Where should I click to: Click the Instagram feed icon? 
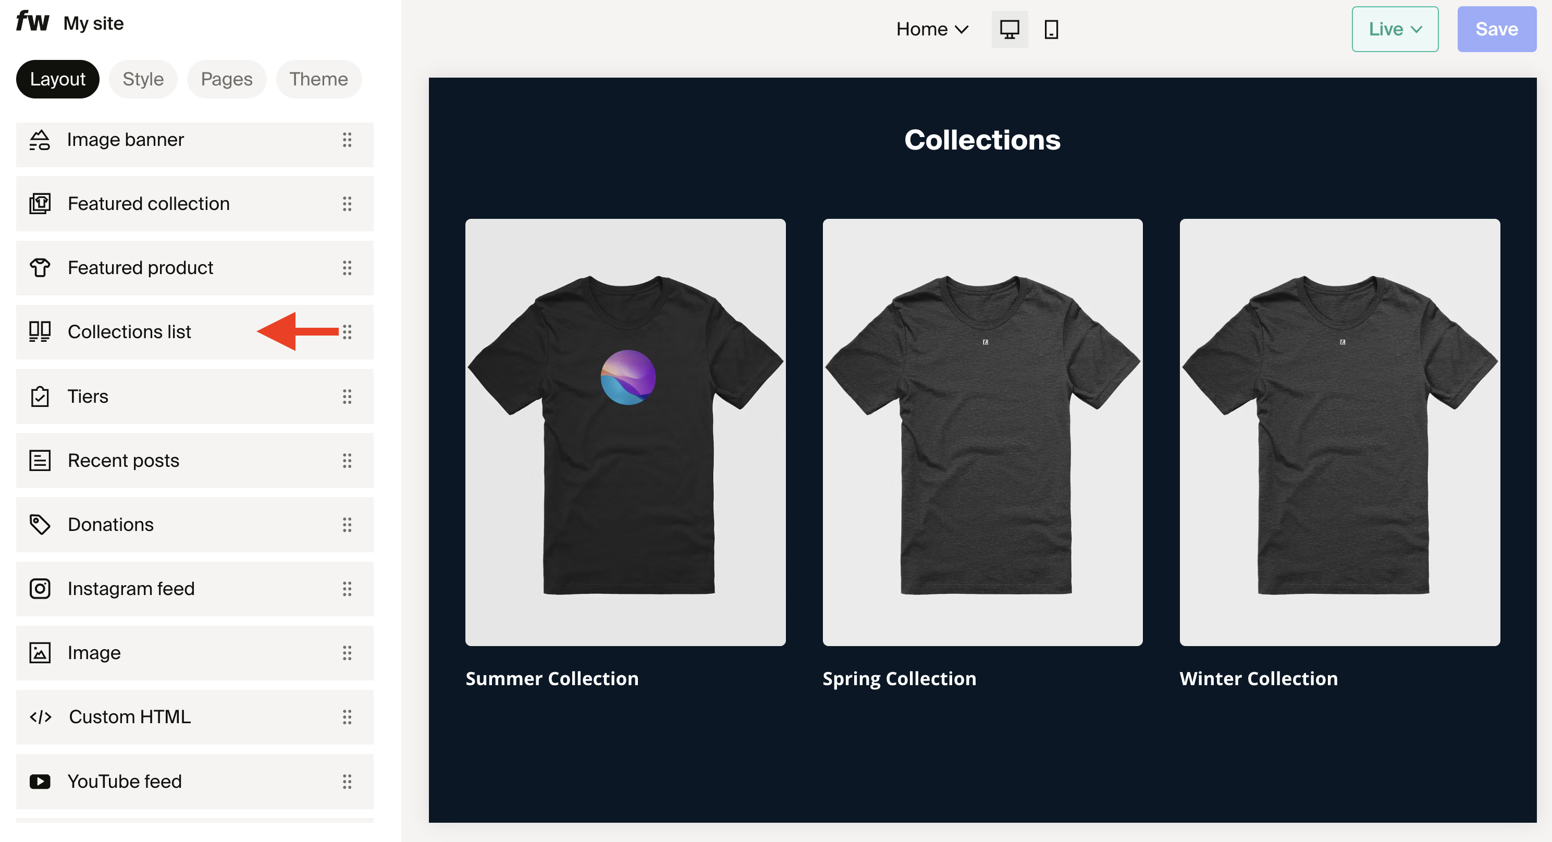click(x=40, y=588)
